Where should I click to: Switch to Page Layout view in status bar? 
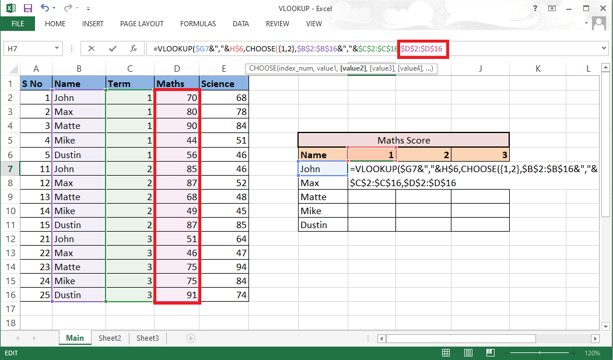coord(467,352)
